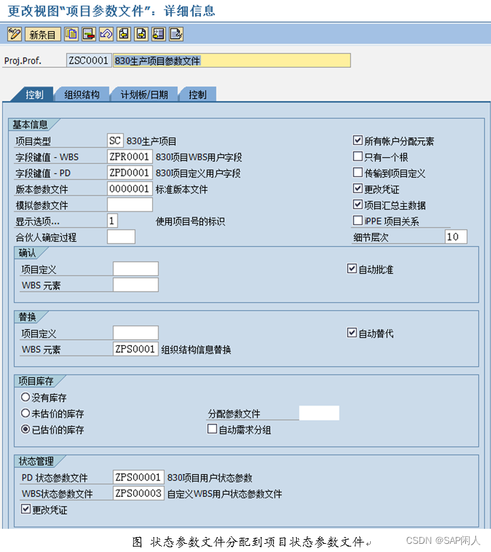The image size is (491, 552).
Task: Toggle display/change mode with the pencil icon
Action: coord(14,34)
